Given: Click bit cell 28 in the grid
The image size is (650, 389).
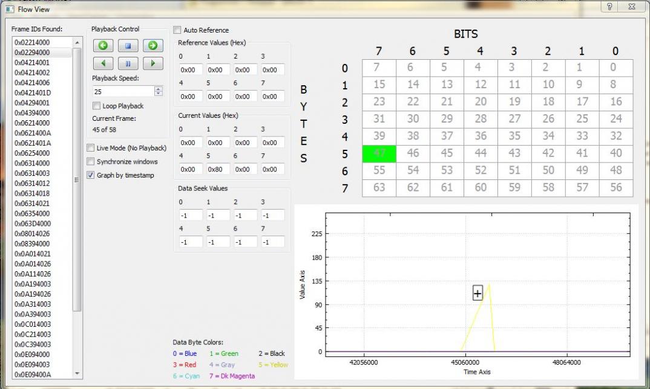Looking at the screenshot, I should click(x=481, y=119).
